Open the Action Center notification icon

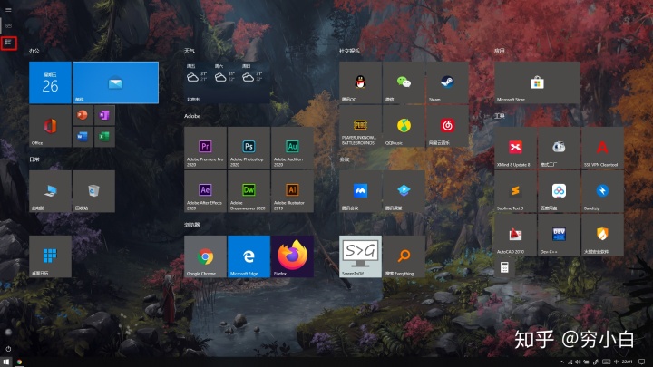pyautogui.click(x=642, y=362)
